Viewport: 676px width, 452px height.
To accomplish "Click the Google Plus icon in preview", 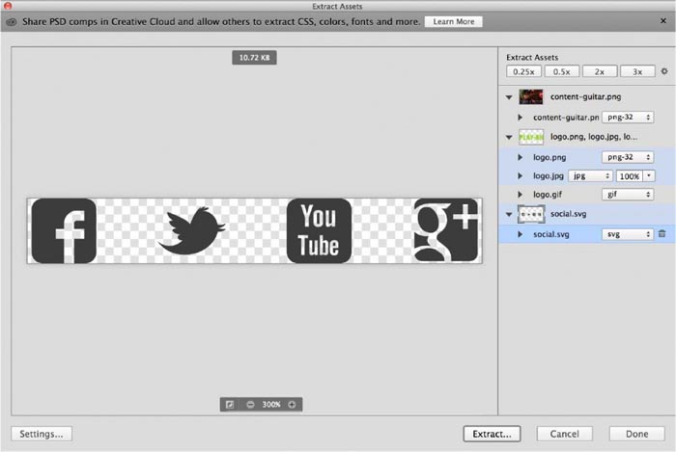I will 446,230.
